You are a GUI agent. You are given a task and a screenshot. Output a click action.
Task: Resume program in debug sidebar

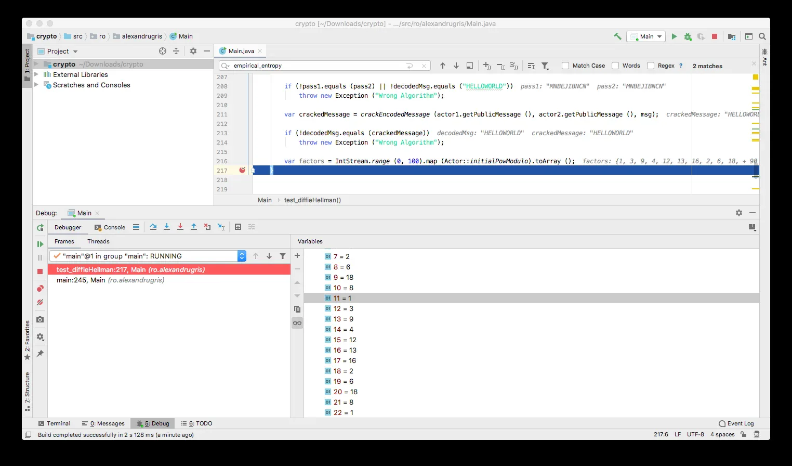(40, 244)
